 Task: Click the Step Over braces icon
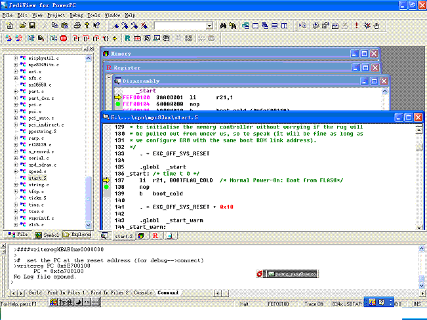(86, 38)
